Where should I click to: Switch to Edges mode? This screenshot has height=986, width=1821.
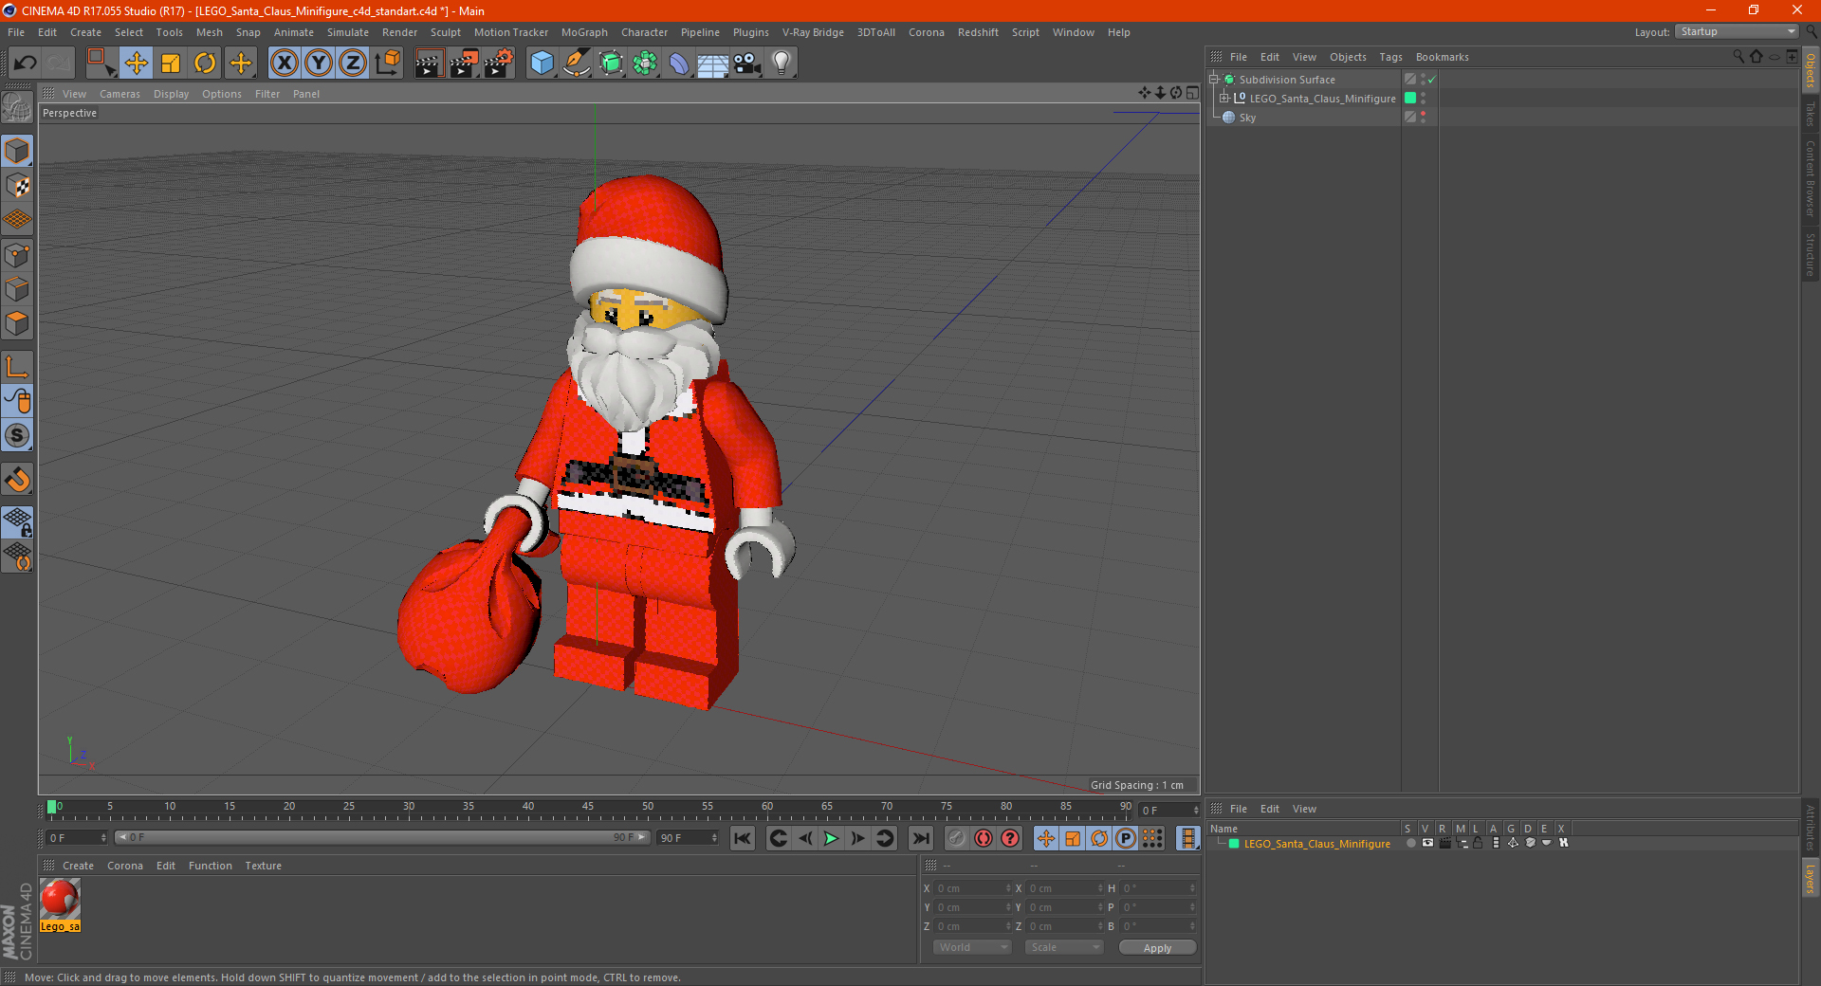(x=17, y=289)
